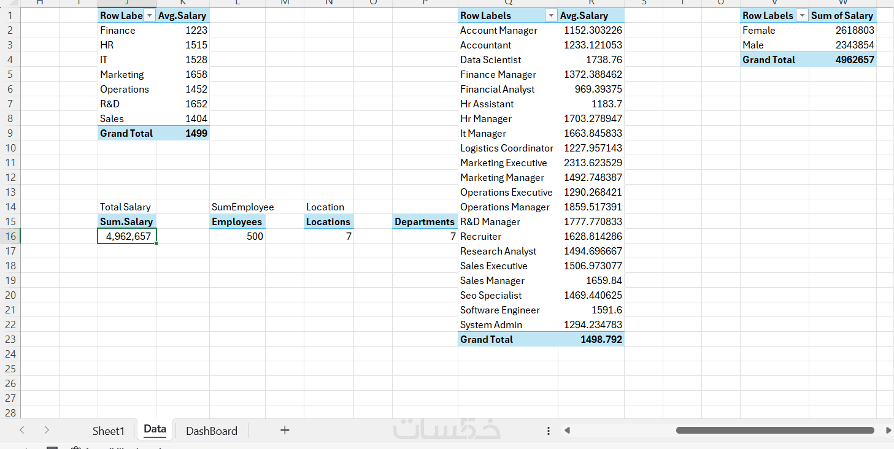Click the value 1738.76
The height and width of the screenshot is (449, 894).
[x=592, y=59]
